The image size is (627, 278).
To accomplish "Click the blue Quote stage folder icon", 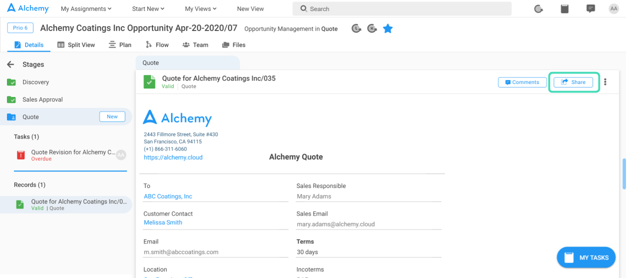I will (x=11, y=117).
